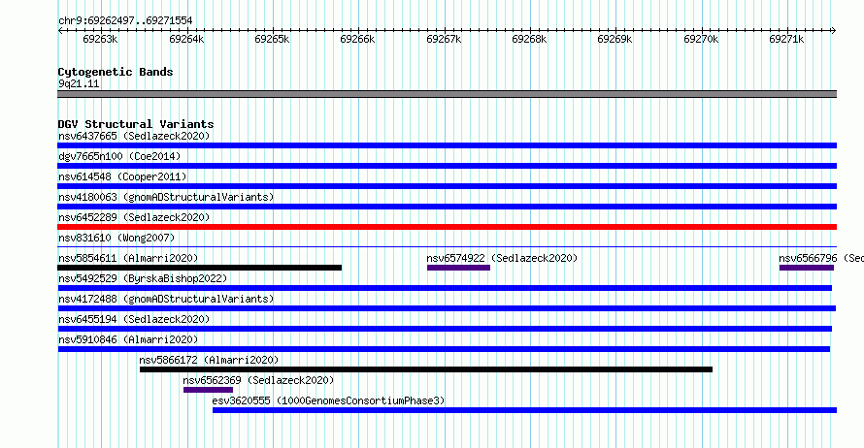
Task: Click the purple bar under nsv6562369
Action: pos(209,390)
